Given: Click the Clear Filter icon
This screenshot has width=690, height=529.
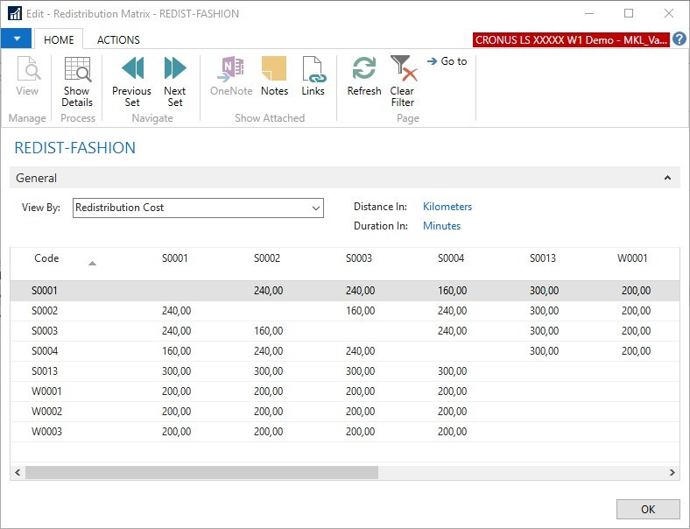Looking at the screenshot, I should [x=403, y=70].
